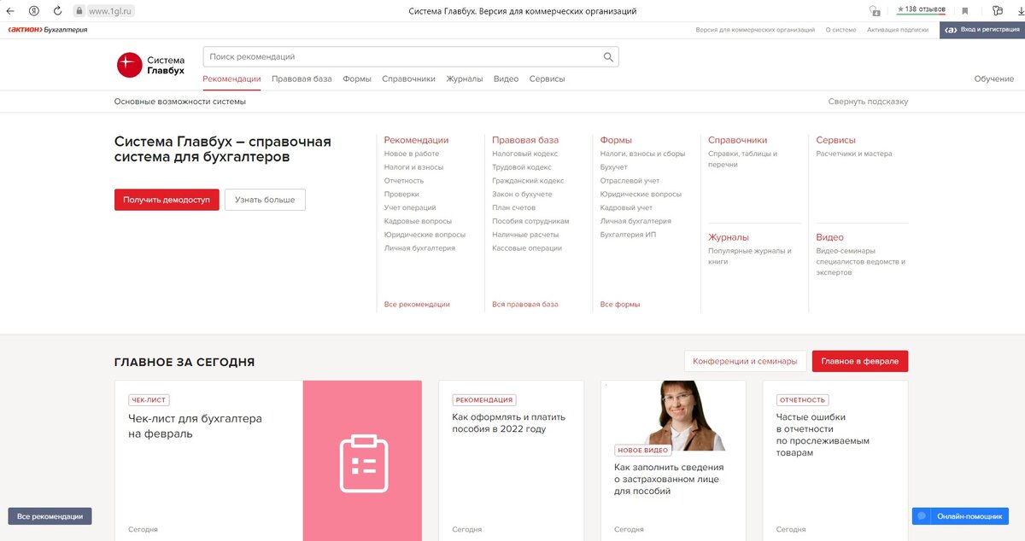This screenshot has height=541, width=1025.
Task: Open Налоги и взносы recommendations link
Action: point(413,167)
